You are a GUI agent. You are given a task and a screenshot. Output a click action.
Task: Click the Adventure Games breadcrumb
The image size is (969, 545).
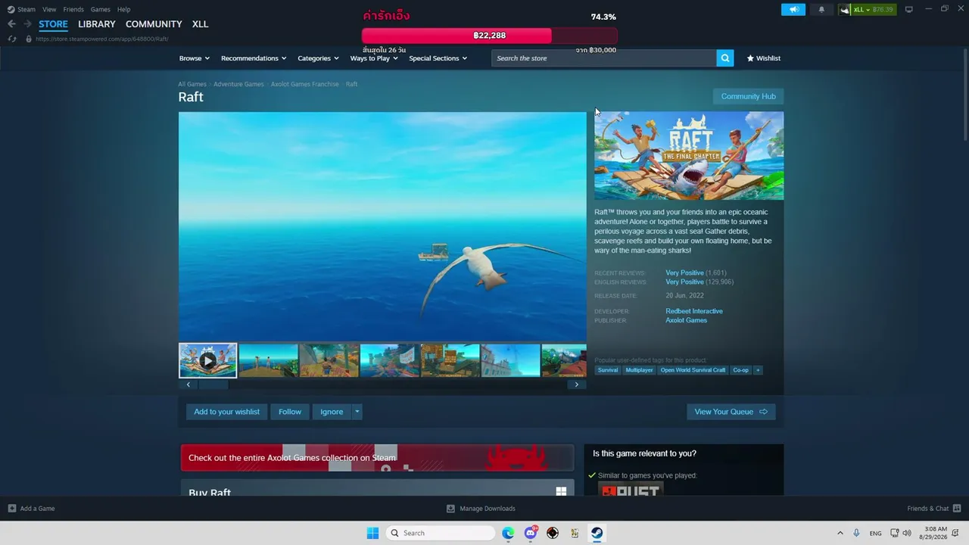pyautogui.click(x=238, y=84)
